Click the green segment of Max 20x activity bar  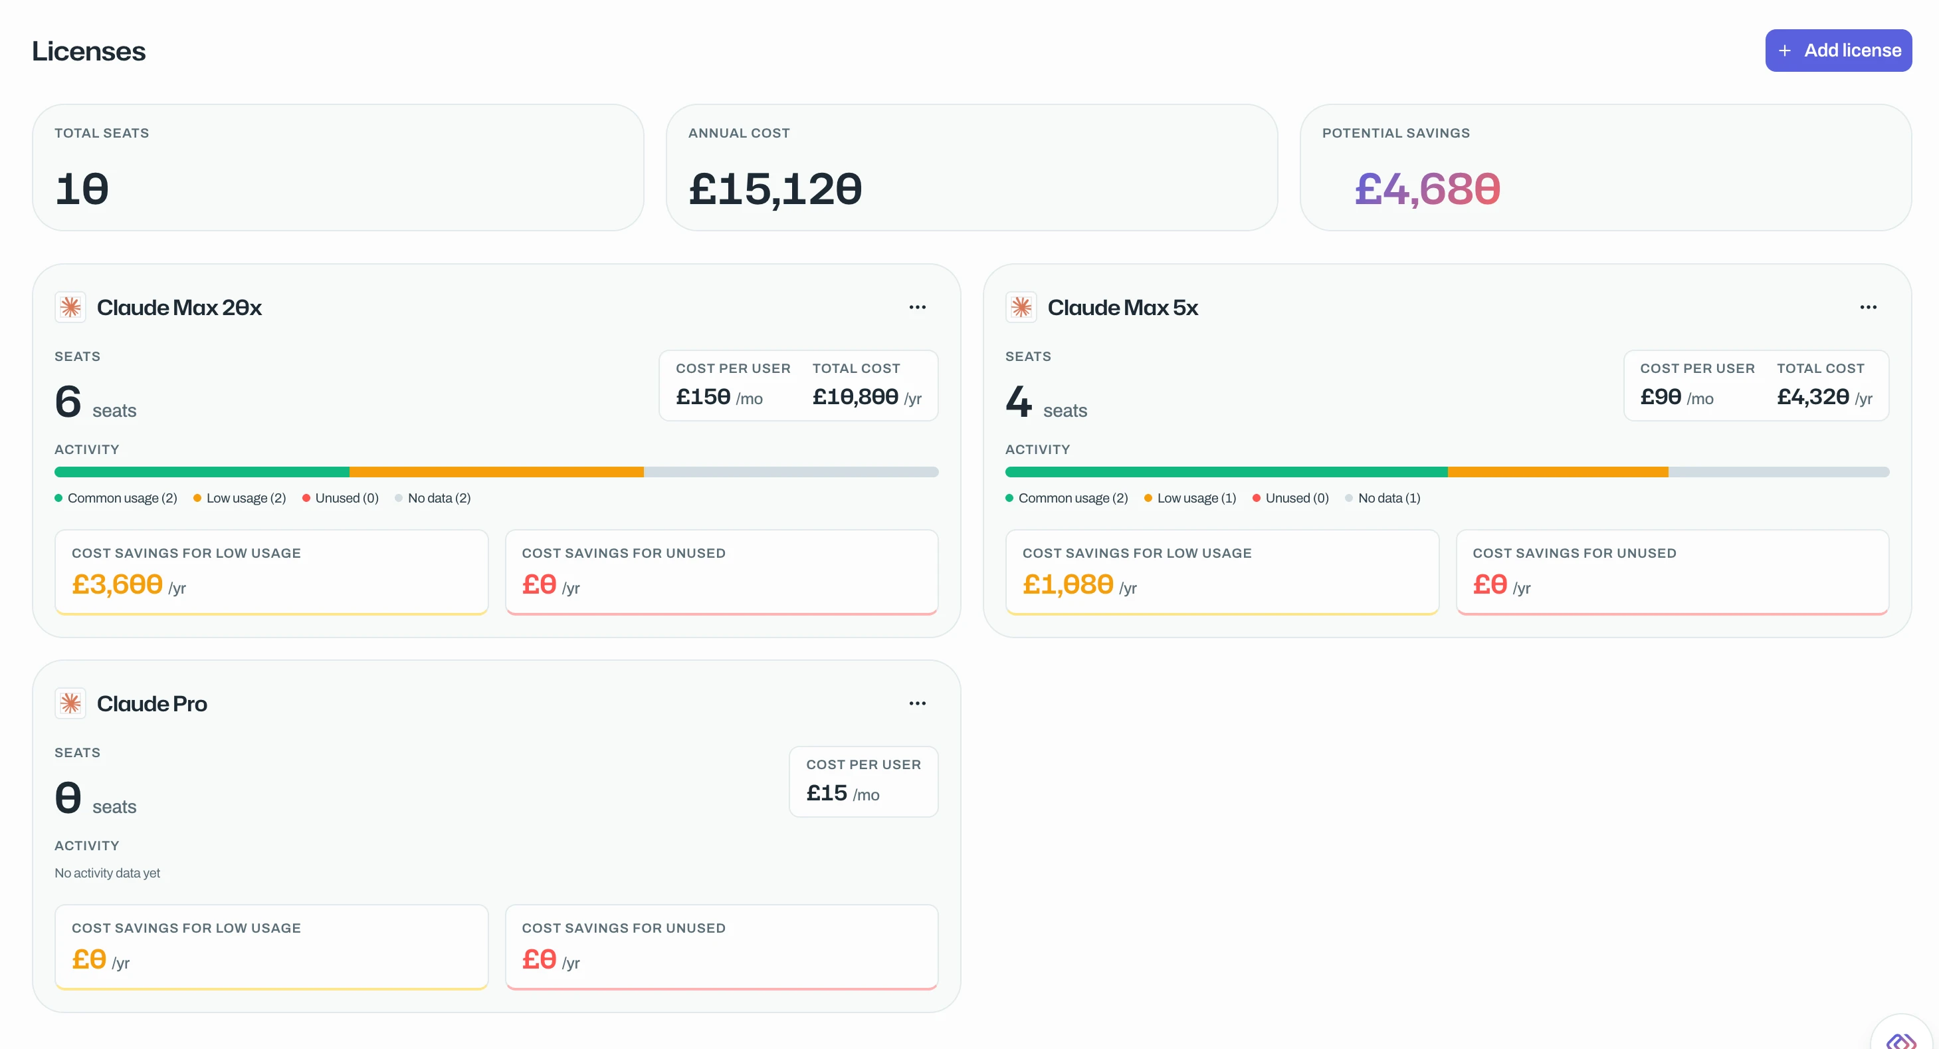[x=202, y=472]
